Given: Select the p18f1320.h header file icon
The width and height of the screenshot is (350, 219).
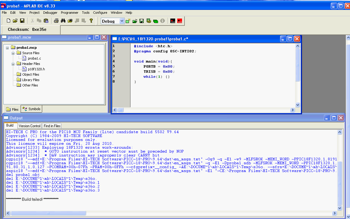Looking at the screenshot, I should (x=24, y=69).
